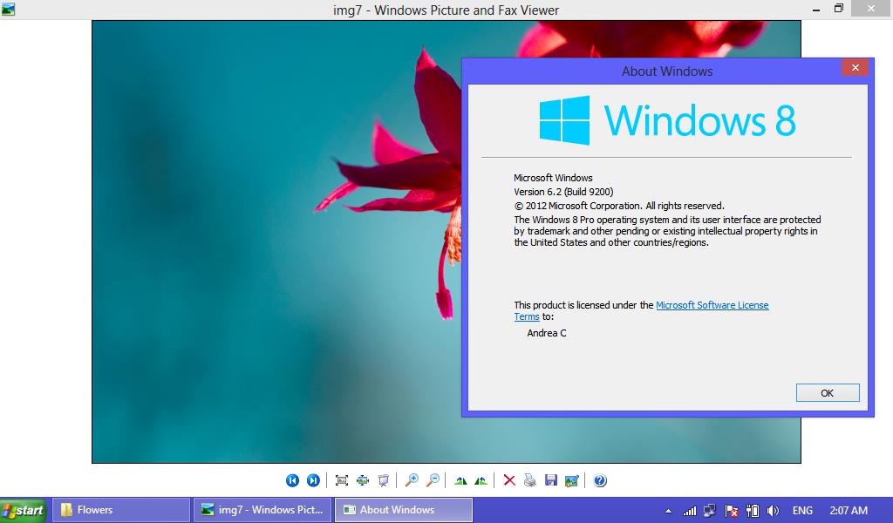The image size is (893, 523).
Task: Open wireless signal strength tray icon
Action: point(689,511)
